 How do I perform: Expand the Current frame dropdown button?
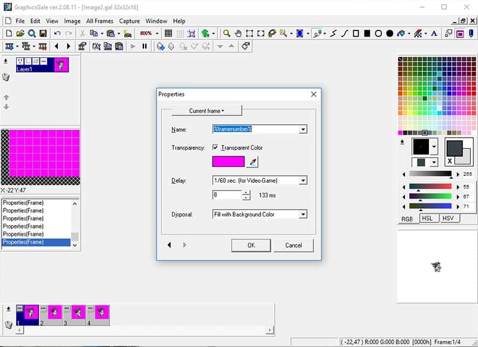[x=207, y=111]
